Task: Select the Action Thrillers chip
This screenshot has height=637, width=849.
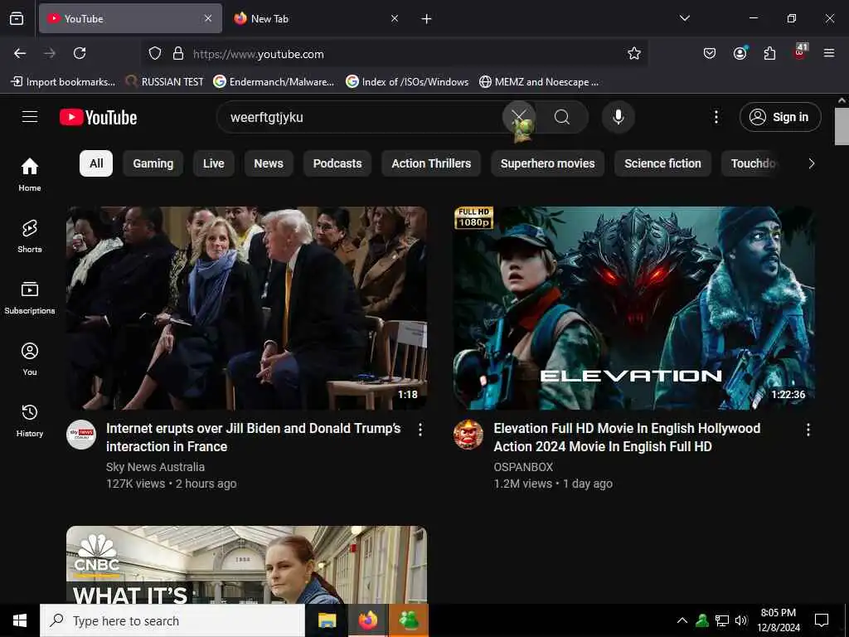Action: tap(431, 163)
